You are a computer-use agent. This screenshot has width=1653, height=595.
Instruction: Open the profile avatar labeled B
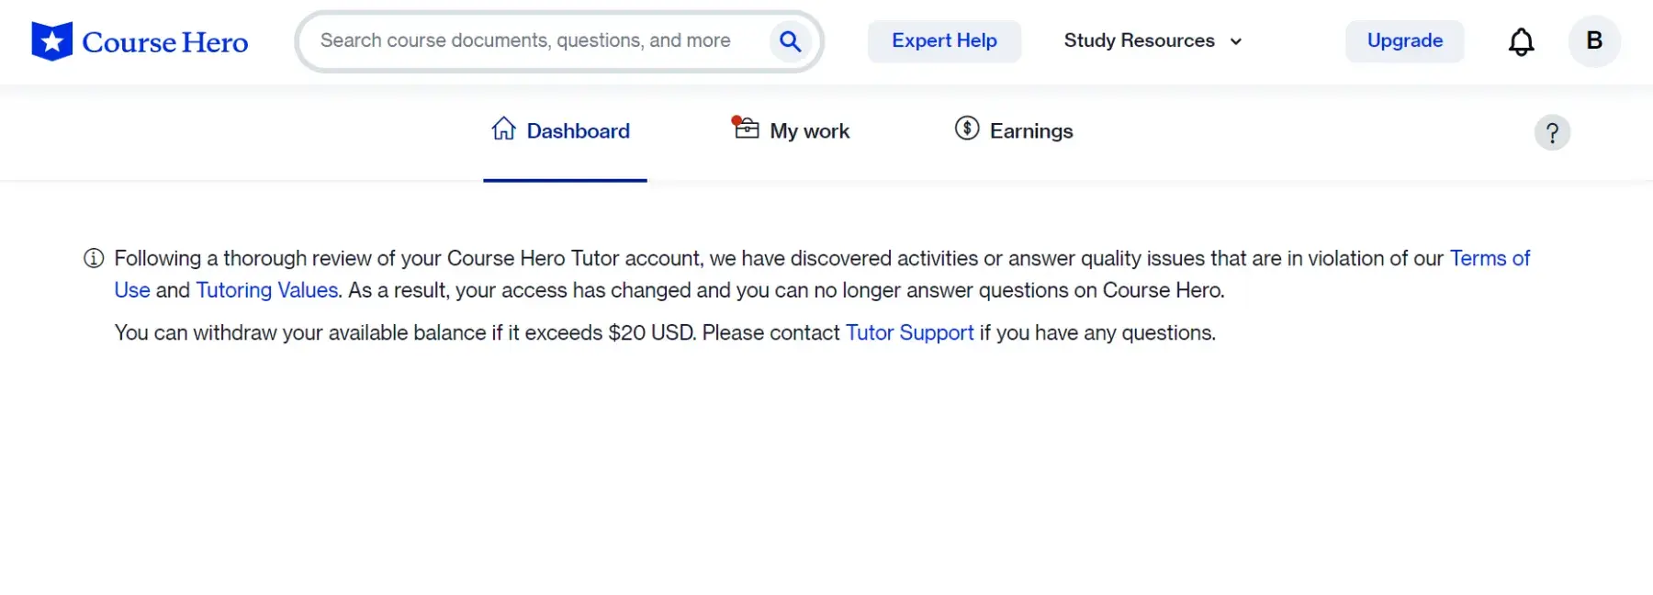[x=1593, y=41]
